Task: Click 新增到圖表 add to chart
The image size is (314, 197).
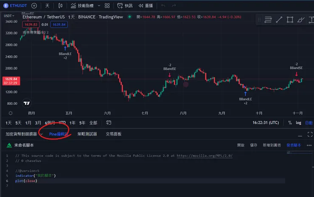Action: click(x=272, y=145)
